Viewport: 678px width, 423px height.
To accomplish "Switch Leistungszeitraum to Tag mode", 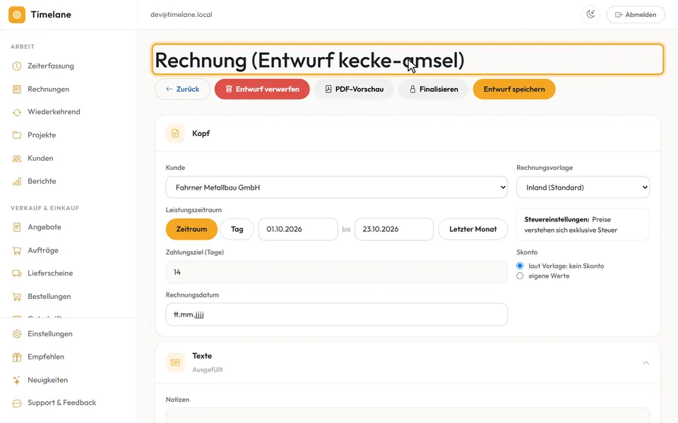I will [237, 229].
